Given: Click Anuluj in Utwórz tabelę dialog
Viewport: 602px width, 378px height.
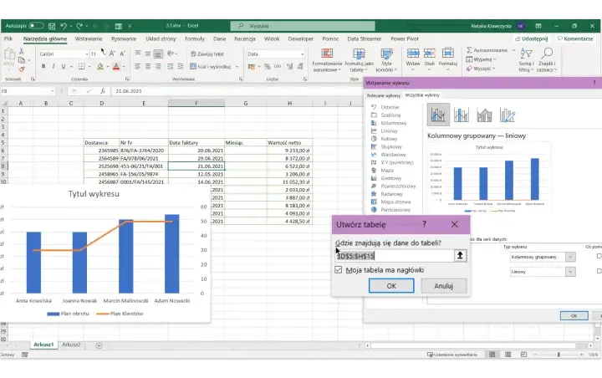Looking at the screenshot, I should pos(444,286).
